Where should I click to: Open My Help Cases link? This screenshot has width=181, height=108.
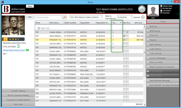click(167, 8)
